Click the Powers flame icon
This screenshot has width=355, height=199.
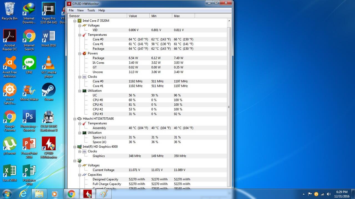(x=84, y=53)
